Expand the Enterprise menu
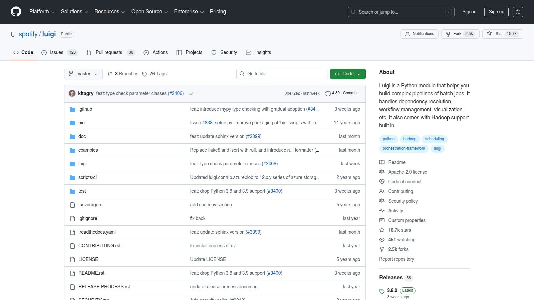Viewport: 534px width, 300px height. (189, 12)
